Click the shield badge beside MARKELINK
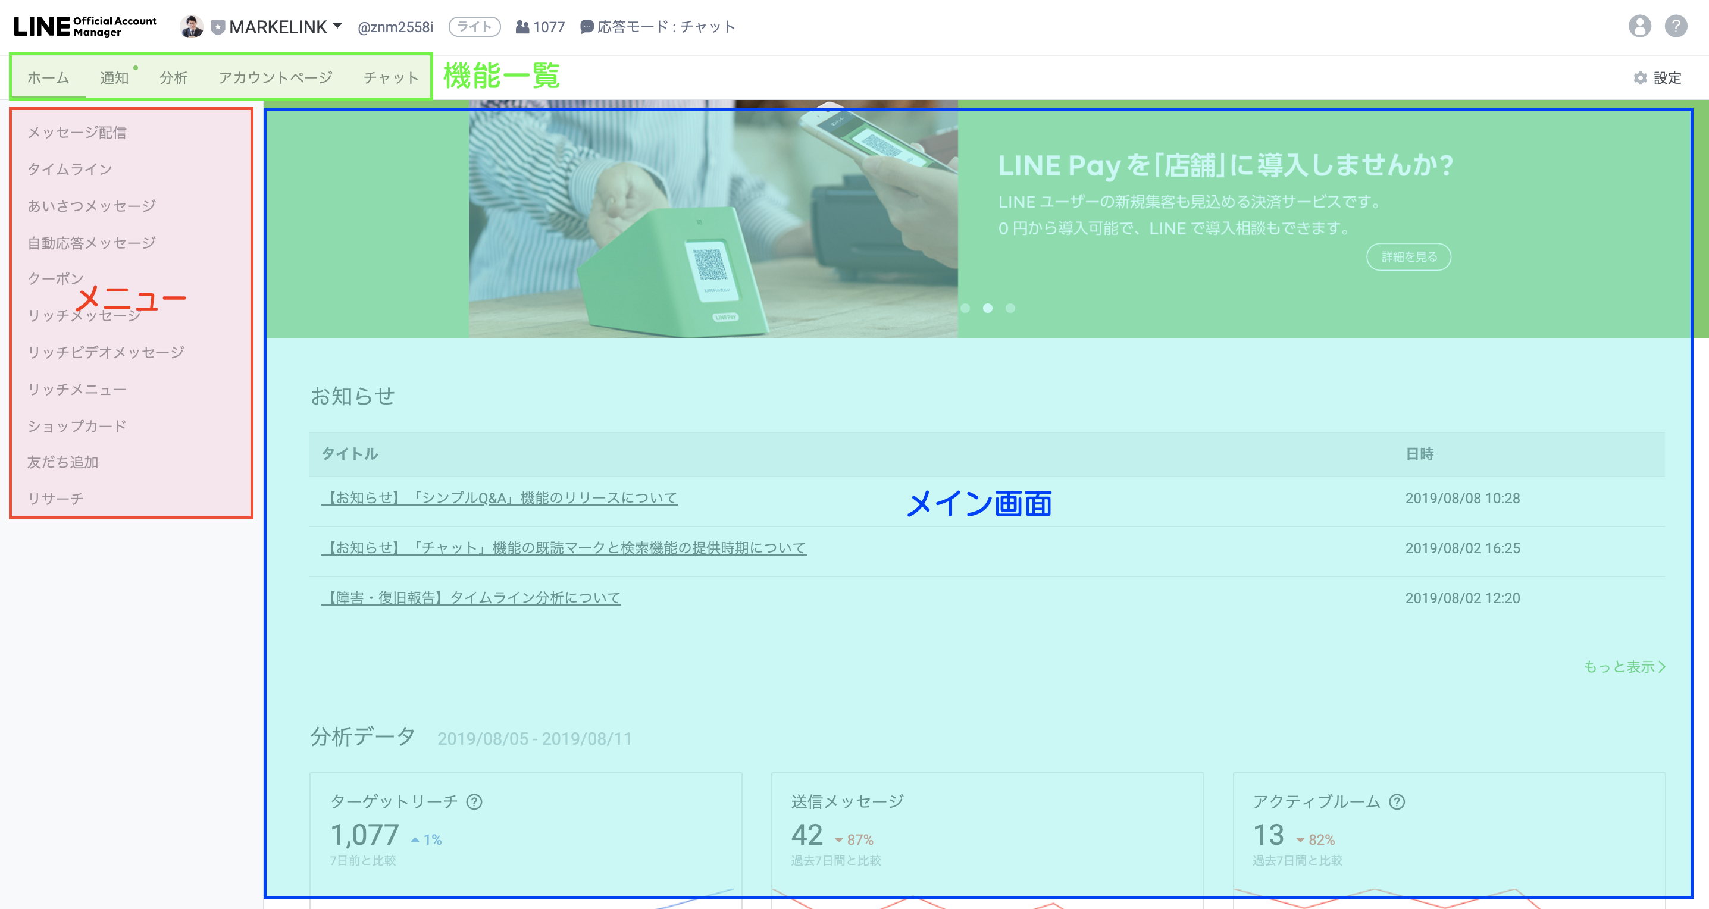This screenshot has width=1709, height=909. click(x=218, y=27)
